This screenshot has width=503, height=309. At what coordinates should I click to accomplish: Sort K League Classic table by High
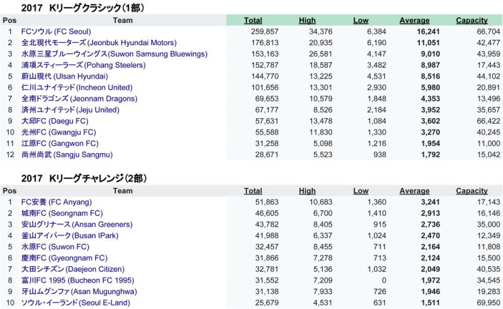307,21
